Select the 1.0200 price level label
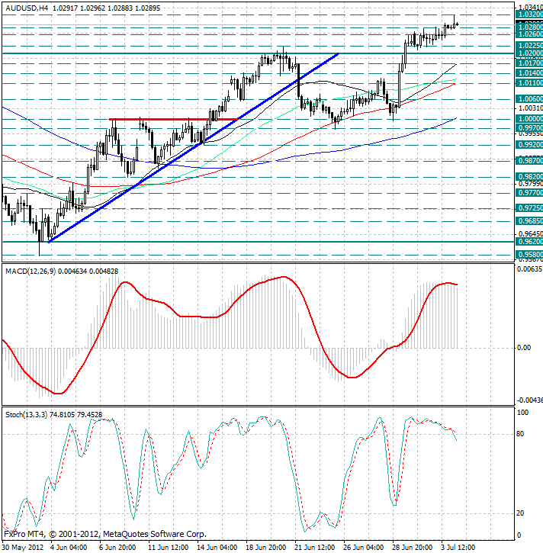This screenshot has height=553, width=543. point(529,53)
